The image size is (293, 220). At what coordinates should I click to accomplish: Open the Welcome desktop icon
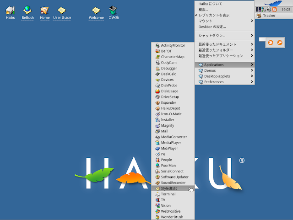point(96,13)
